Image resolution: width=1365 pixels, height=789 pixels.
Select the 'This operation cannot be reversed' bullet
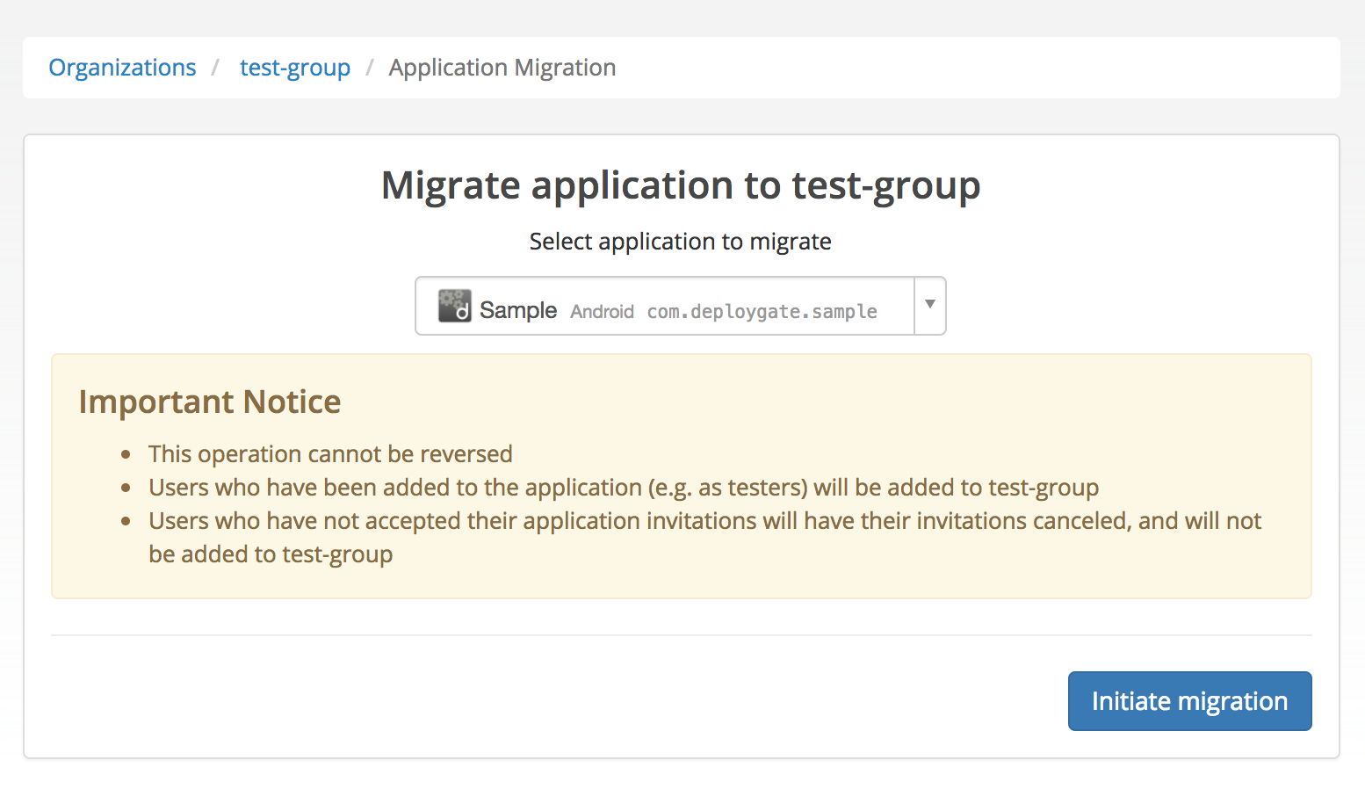tap(329, 454)
